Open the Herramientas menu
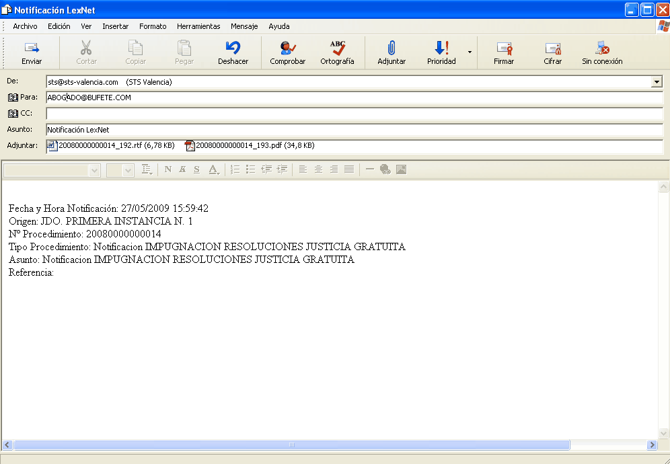This screenshot has height=464, width=670. [x=198, y=26]
